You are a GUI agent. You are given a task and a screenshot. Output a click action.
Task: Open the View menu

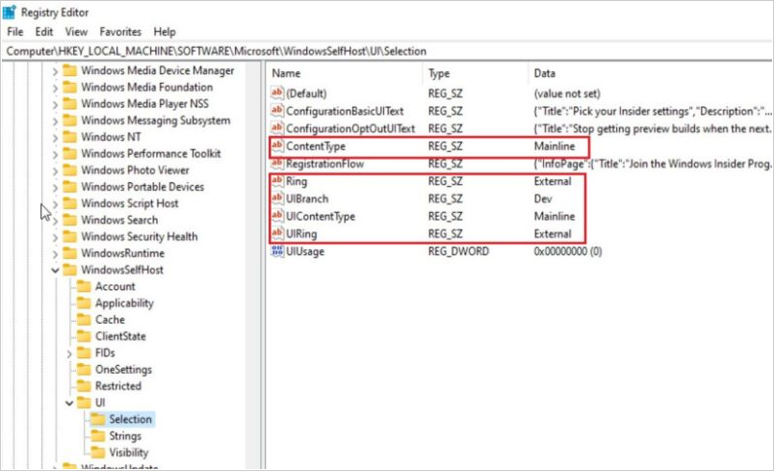tap(76, 32)
